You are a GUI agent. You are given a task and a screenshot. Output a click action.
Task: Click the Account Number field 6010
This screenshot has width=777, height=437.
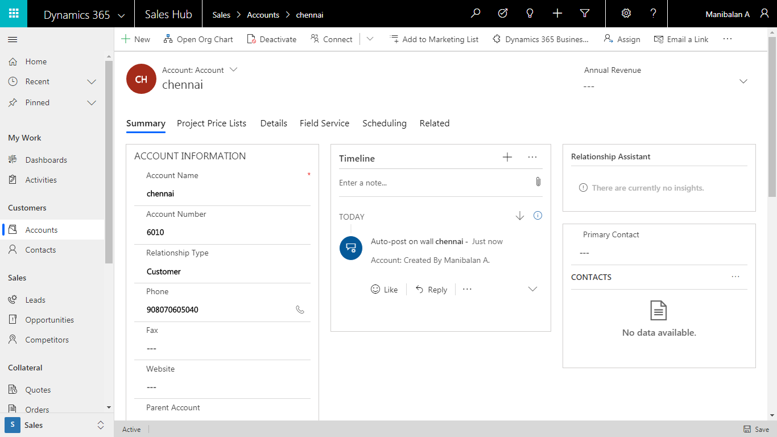pyautogui.click(x=222, y=232)
